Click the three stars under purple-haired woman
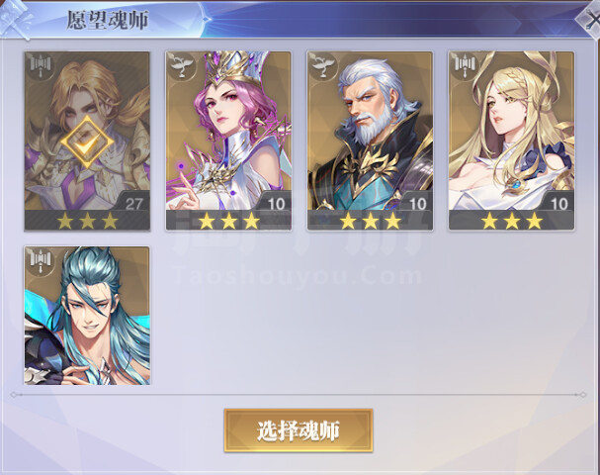 coord(228,221)
